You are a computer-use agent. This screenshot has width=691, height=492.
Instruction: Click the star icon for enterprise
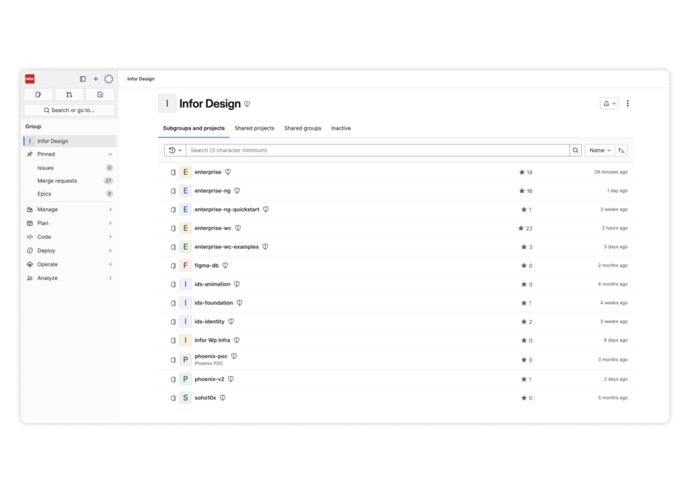tap(522, 172)
